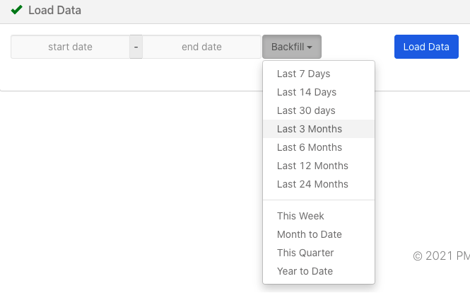This screenshot has height=298, width=470.
Task: Choose Month to Date option
Action: (x=319, y=234)
